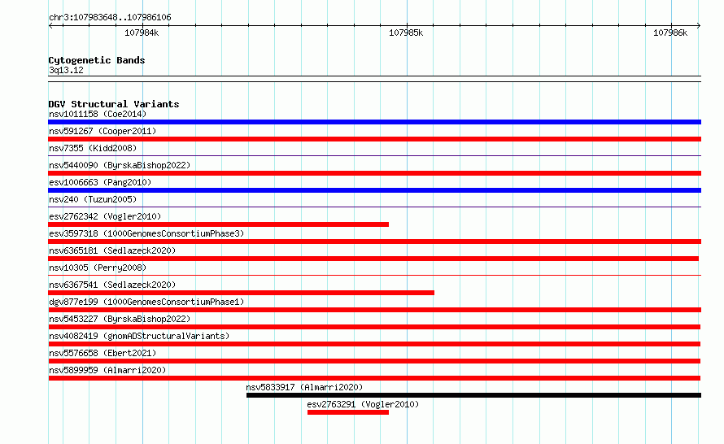Image resolution: width=724 pixels, height=444 pixels.
Task: Click the 3q13.12 cytogenetic band label
Action: pyautogui.click(x=66, y=70)
